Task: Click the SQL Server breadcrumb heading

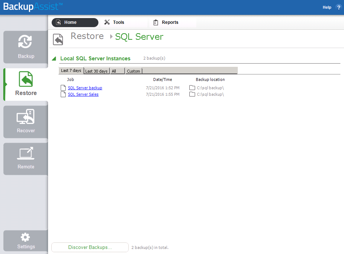Action: 139,36
